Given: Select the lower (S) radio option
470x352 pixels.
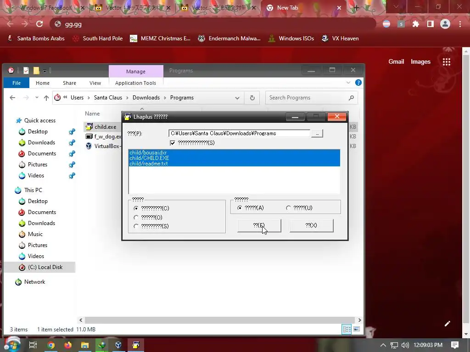Looking at the screenshot, I should pos(136,226).
